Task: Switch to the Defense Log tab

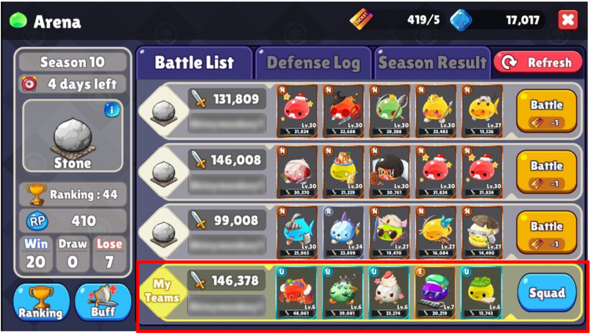Action: (313, 63)
